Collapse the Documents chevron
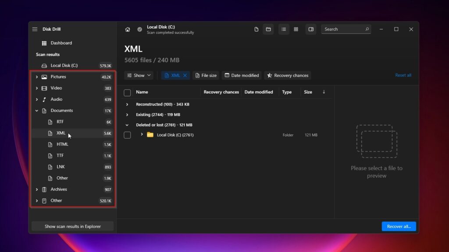 (x=37, y=111)
